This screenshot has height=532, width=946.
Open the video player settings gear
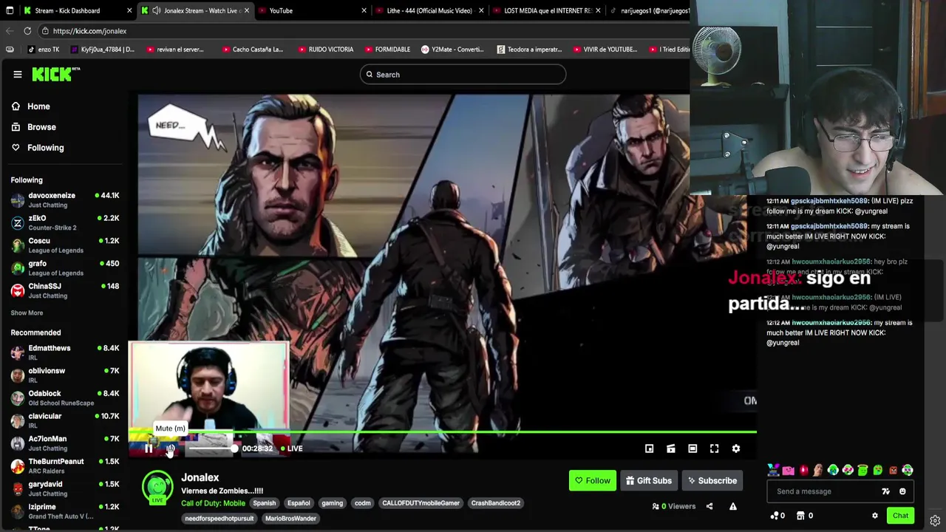(x=736, y=449)
